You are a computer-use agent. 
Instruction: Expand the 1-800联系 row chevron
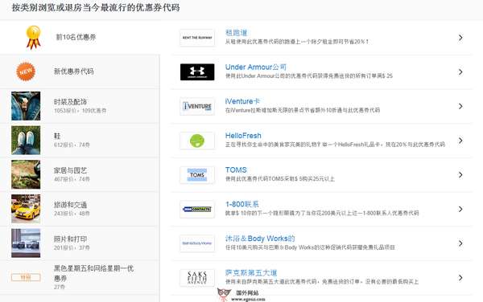pyautogui.click(x=460, y=209)
